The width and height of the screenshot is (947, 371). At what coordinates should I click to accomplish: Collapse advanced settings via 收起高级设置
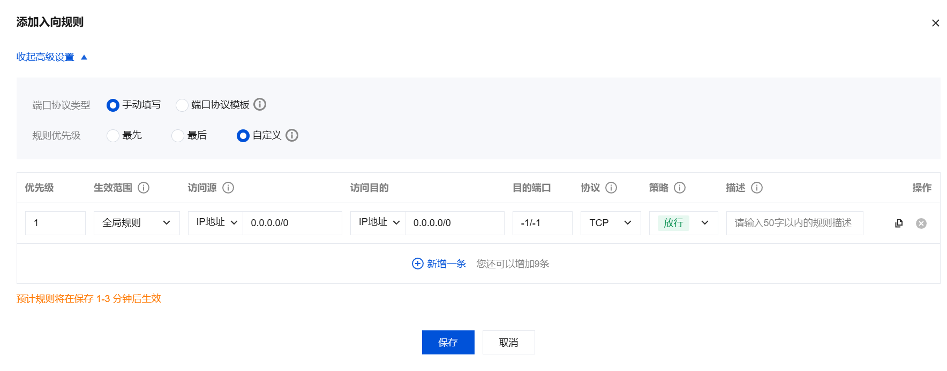51,57
